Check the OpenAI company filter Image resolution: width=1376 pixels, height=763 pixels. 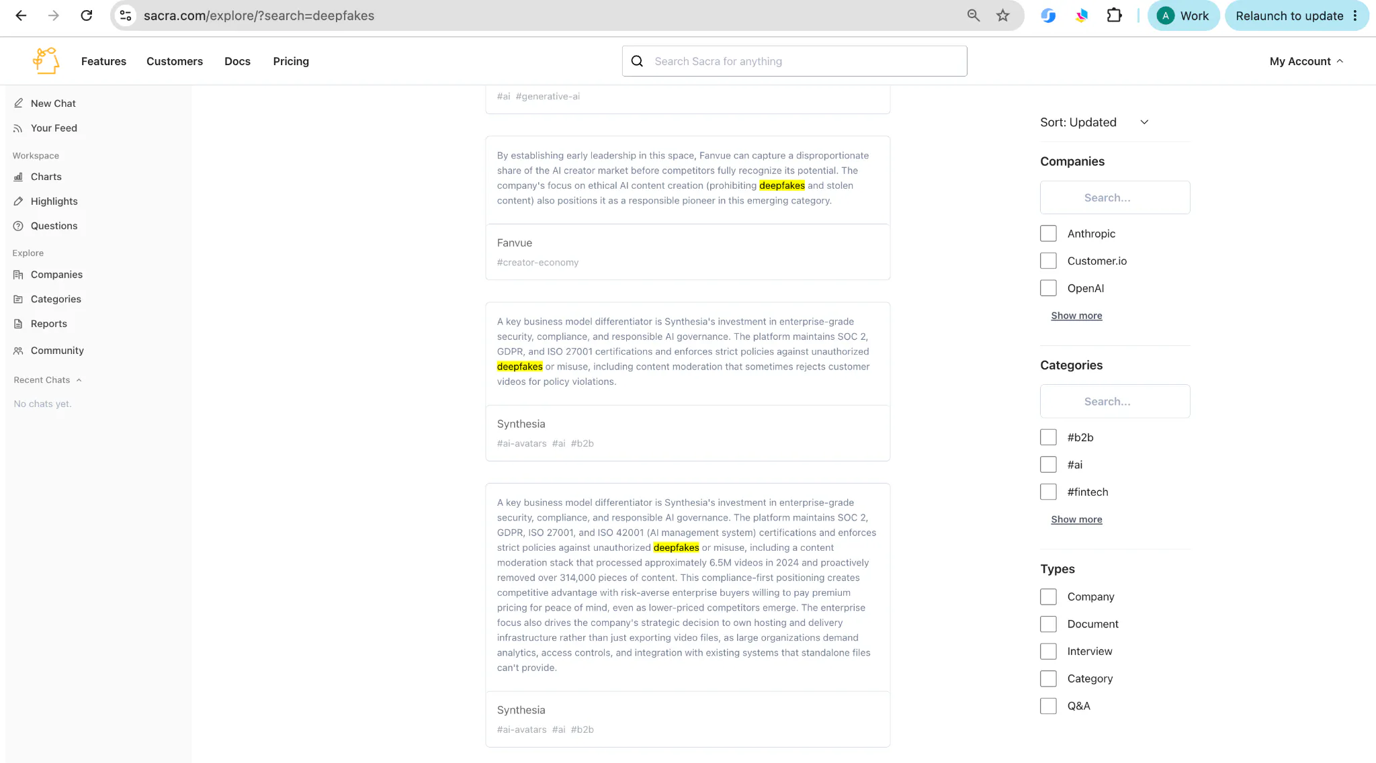(x=1048, y=288)
